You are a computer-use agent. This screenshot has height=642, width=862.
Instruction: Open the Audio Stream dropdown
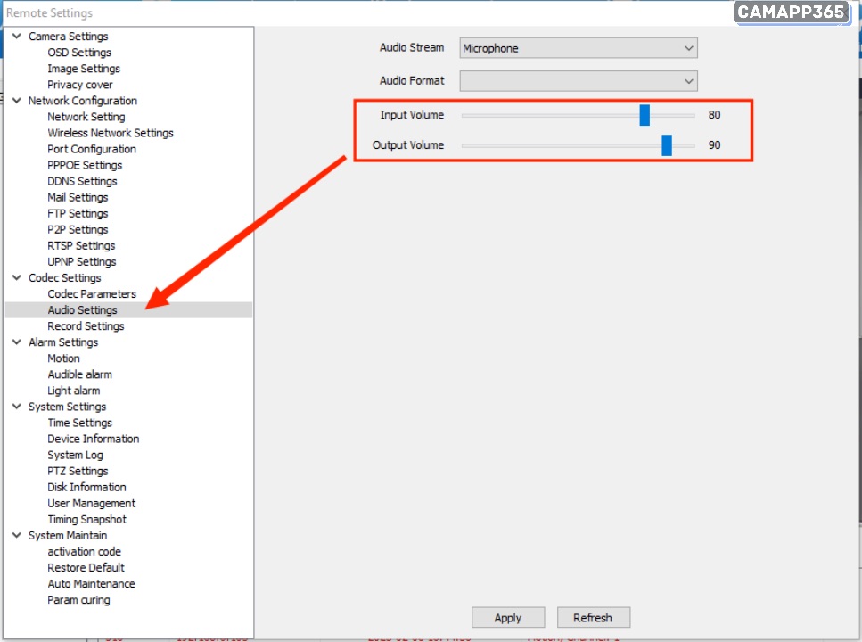pos(578,48)
